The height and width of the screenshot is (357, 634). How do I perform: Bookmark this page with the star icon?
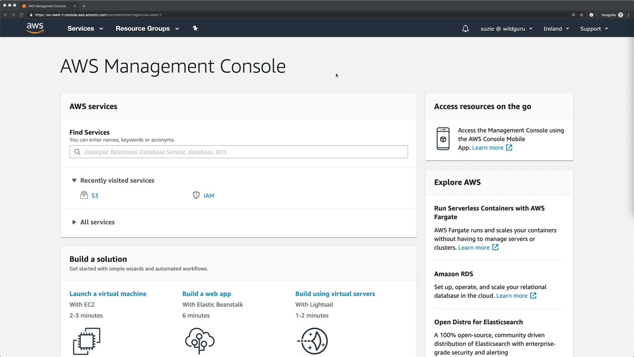point(581,15)
